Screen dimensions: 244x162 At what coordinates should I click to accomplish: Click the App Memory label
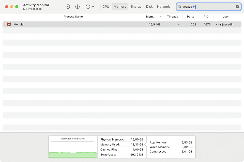pos(159,143)
